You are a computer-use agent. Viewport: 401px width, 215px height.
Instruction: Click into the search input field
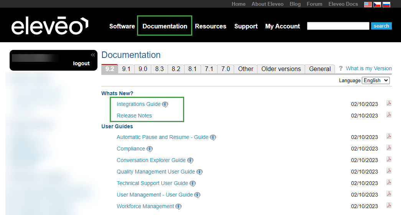(x=338, y=26)
